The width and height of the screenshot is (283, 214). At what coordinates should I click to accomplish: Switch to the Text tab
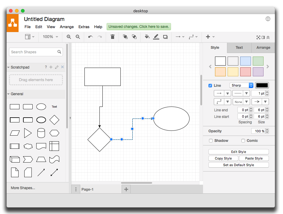pos(239,48)
